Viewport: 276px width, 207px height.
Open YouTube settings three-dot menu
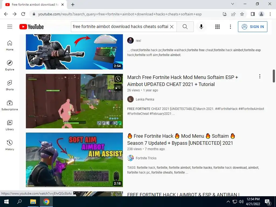230,27
